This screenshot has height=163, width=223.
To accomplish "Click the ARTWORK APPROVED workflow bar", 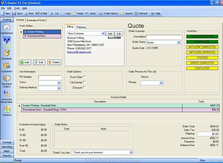I will tap(202, 52).
